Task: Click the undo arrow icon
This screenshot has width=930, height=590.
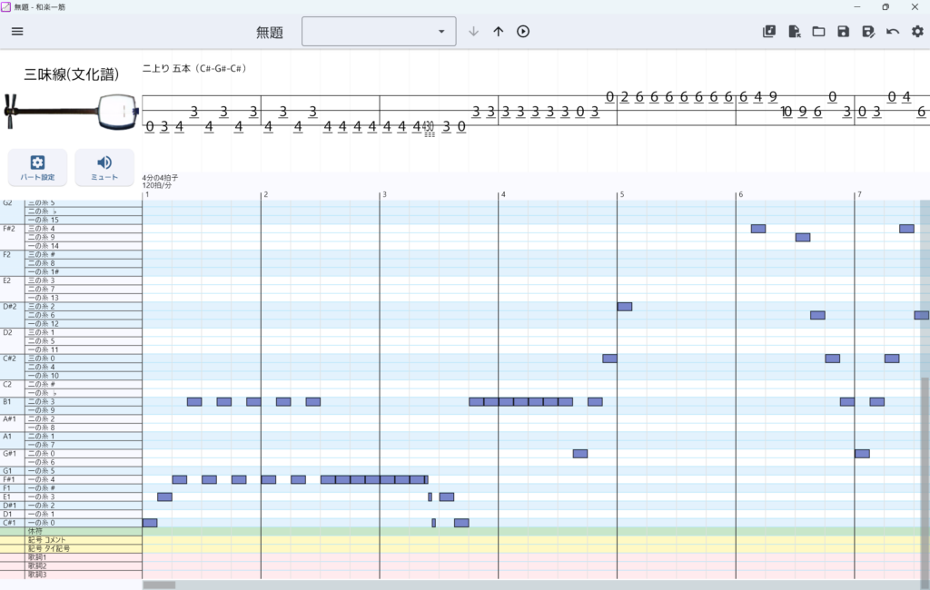Action: tap(893, 32)
